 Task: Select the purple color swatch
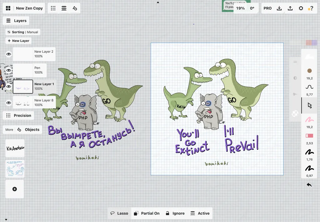pyautogui.click(x=314, y=43)
